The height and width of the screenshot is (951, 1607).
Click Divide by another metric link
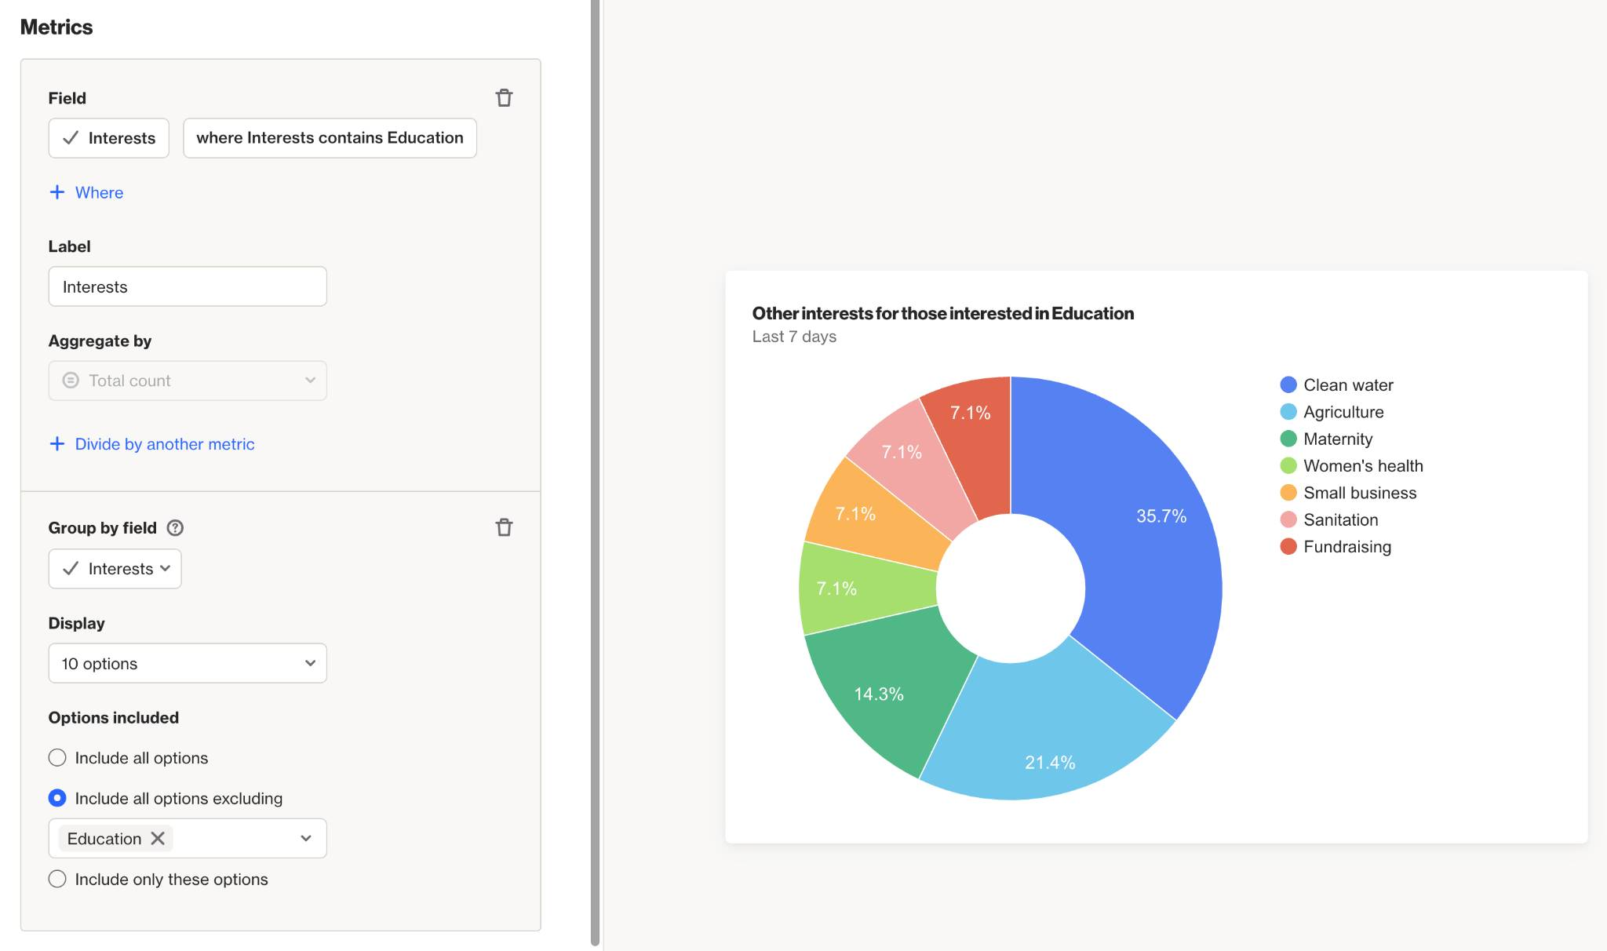coord(165,444)
